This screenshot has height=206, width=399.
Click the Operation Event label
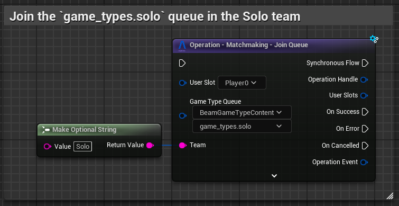[x=335, y=162]
